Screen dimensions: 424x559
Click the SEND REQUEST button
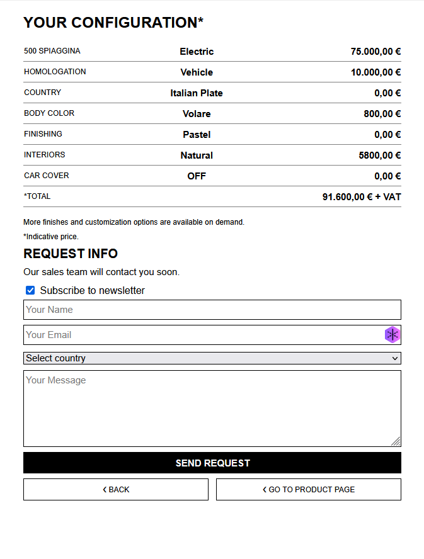pyautogui.click(x=212, y=463)
